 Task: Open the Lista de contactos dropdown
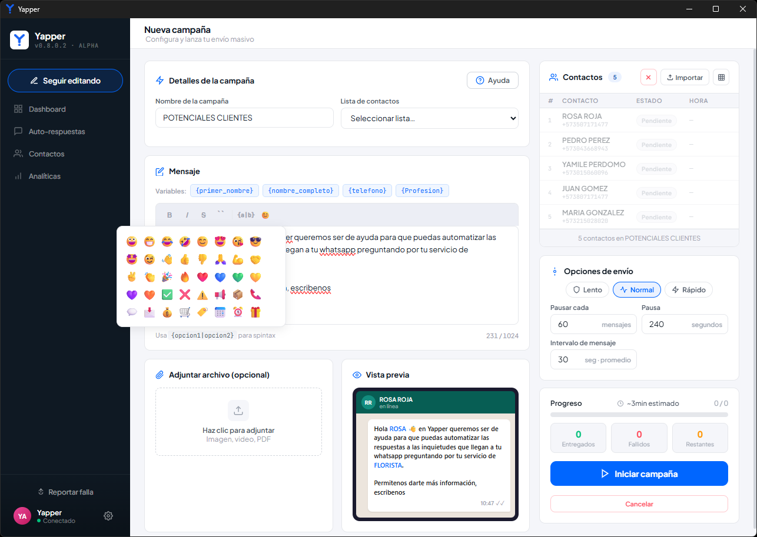click(x=430, y=118)
